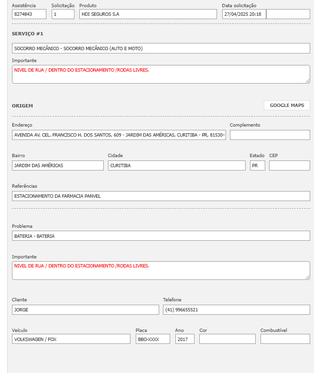314x373 pixels.
Task: Select the Solicitação field
Action: point(63,14)
